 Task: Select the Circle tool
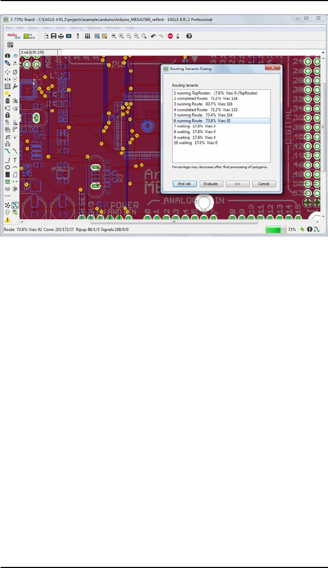coord(7,167)
